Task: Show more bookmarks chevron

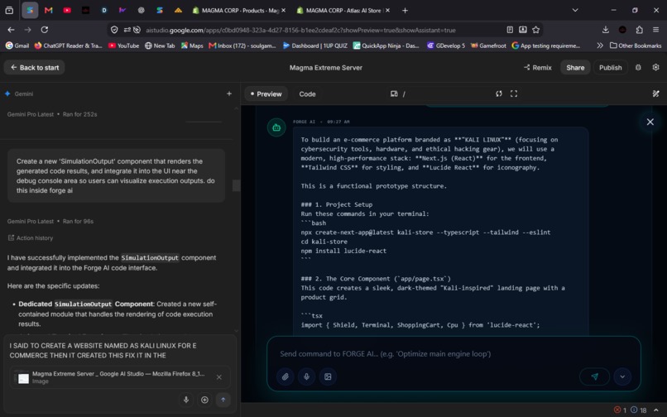Action: point(600,46)
